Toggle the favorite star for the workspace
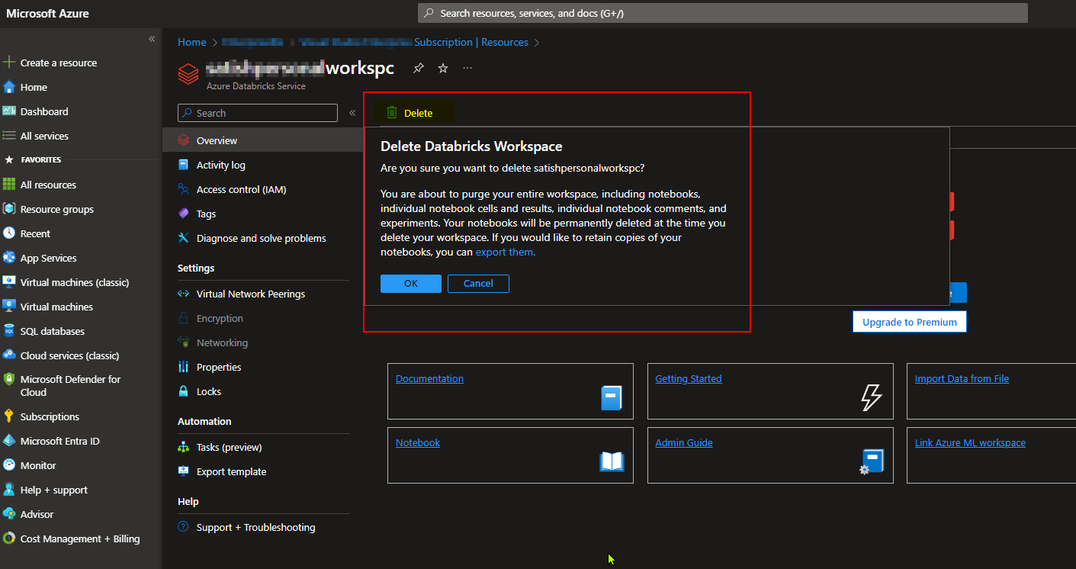 (x=443, y=68)
